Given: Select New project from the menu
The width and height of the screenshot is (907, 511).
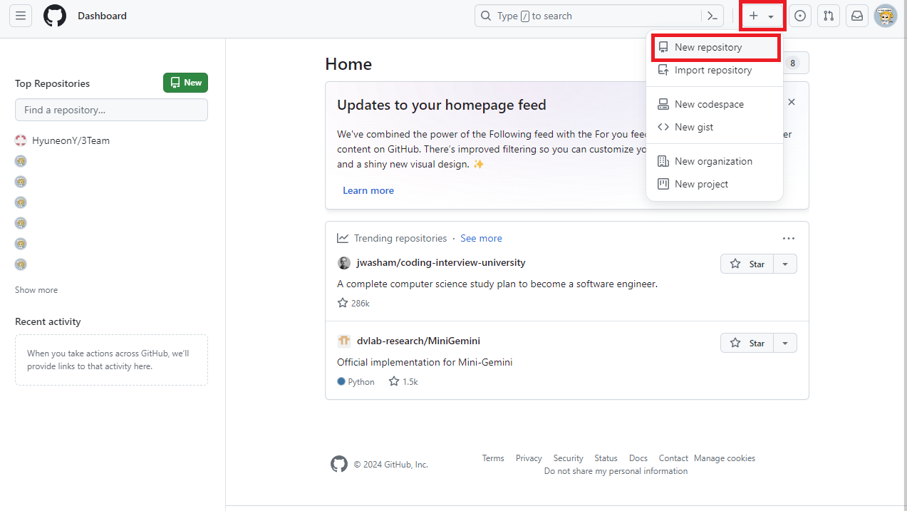Looking at the screenshot, I should click(x=715, y=184).
